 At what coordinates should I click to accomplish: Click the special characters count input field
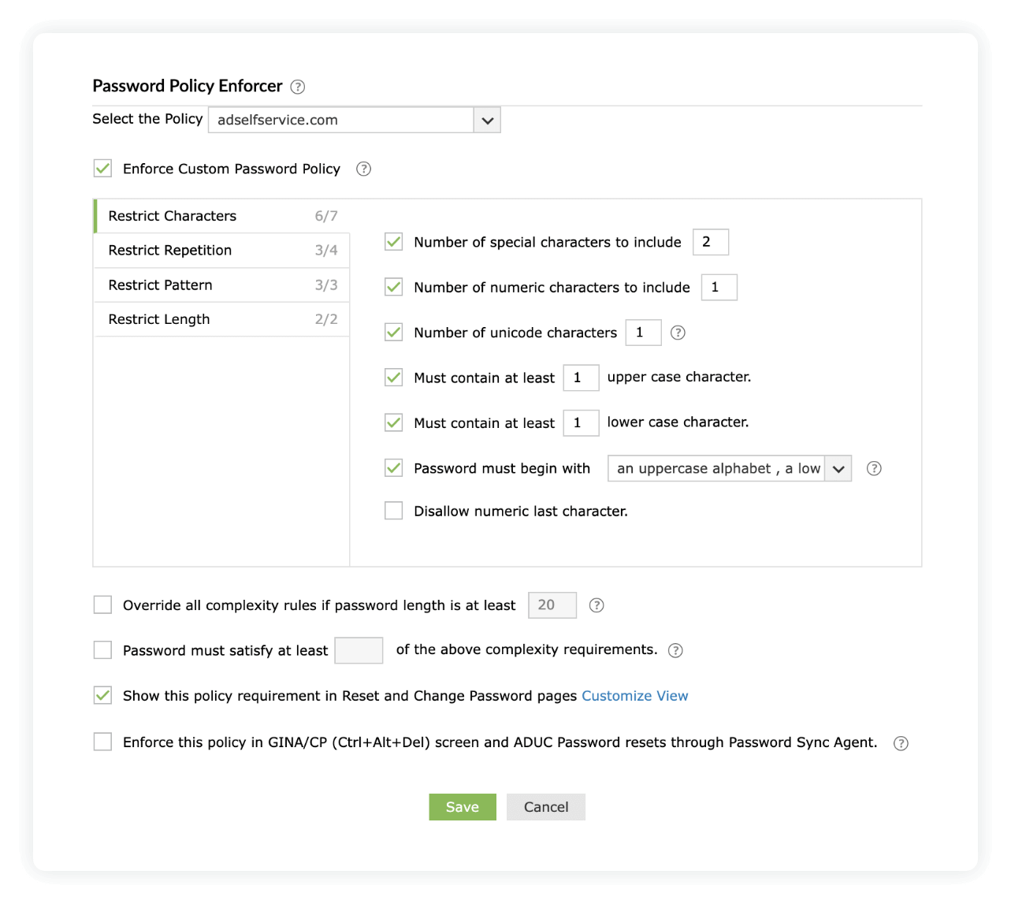(711, 242)
